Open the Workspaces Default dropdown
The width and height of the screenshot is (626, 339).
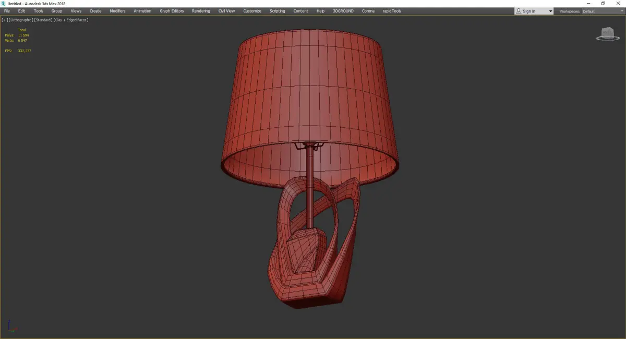[x=603, y=11]
